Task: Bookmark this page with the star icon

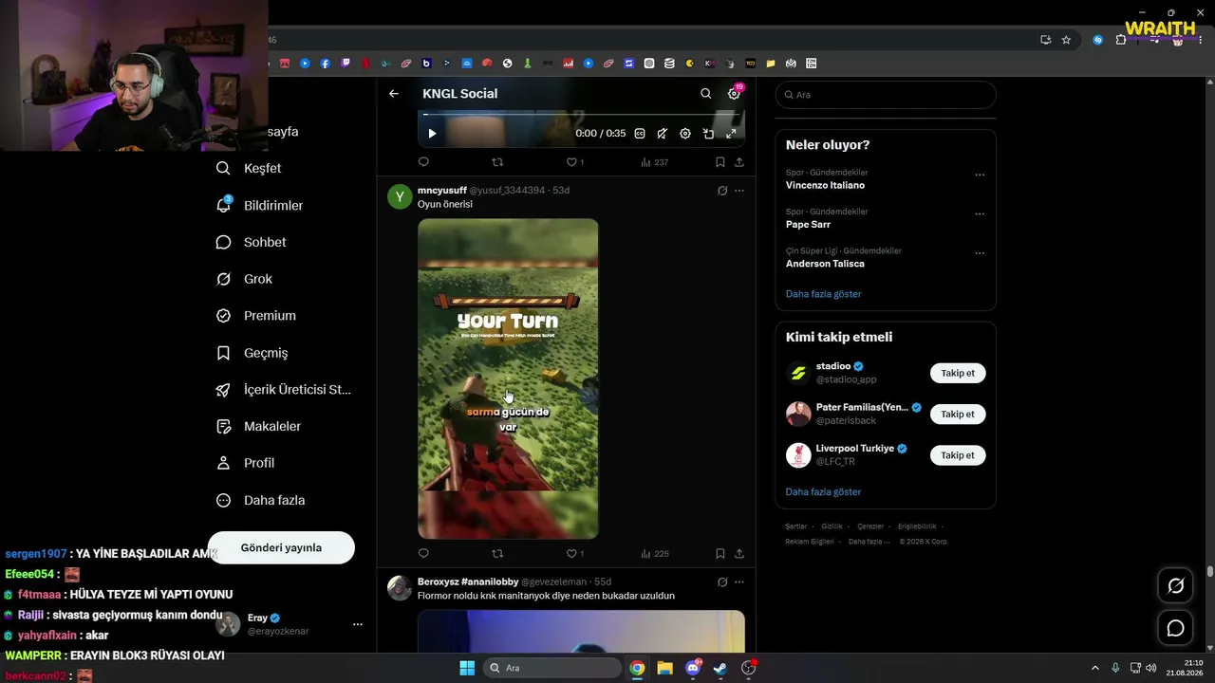Action: pos(1066,40)
